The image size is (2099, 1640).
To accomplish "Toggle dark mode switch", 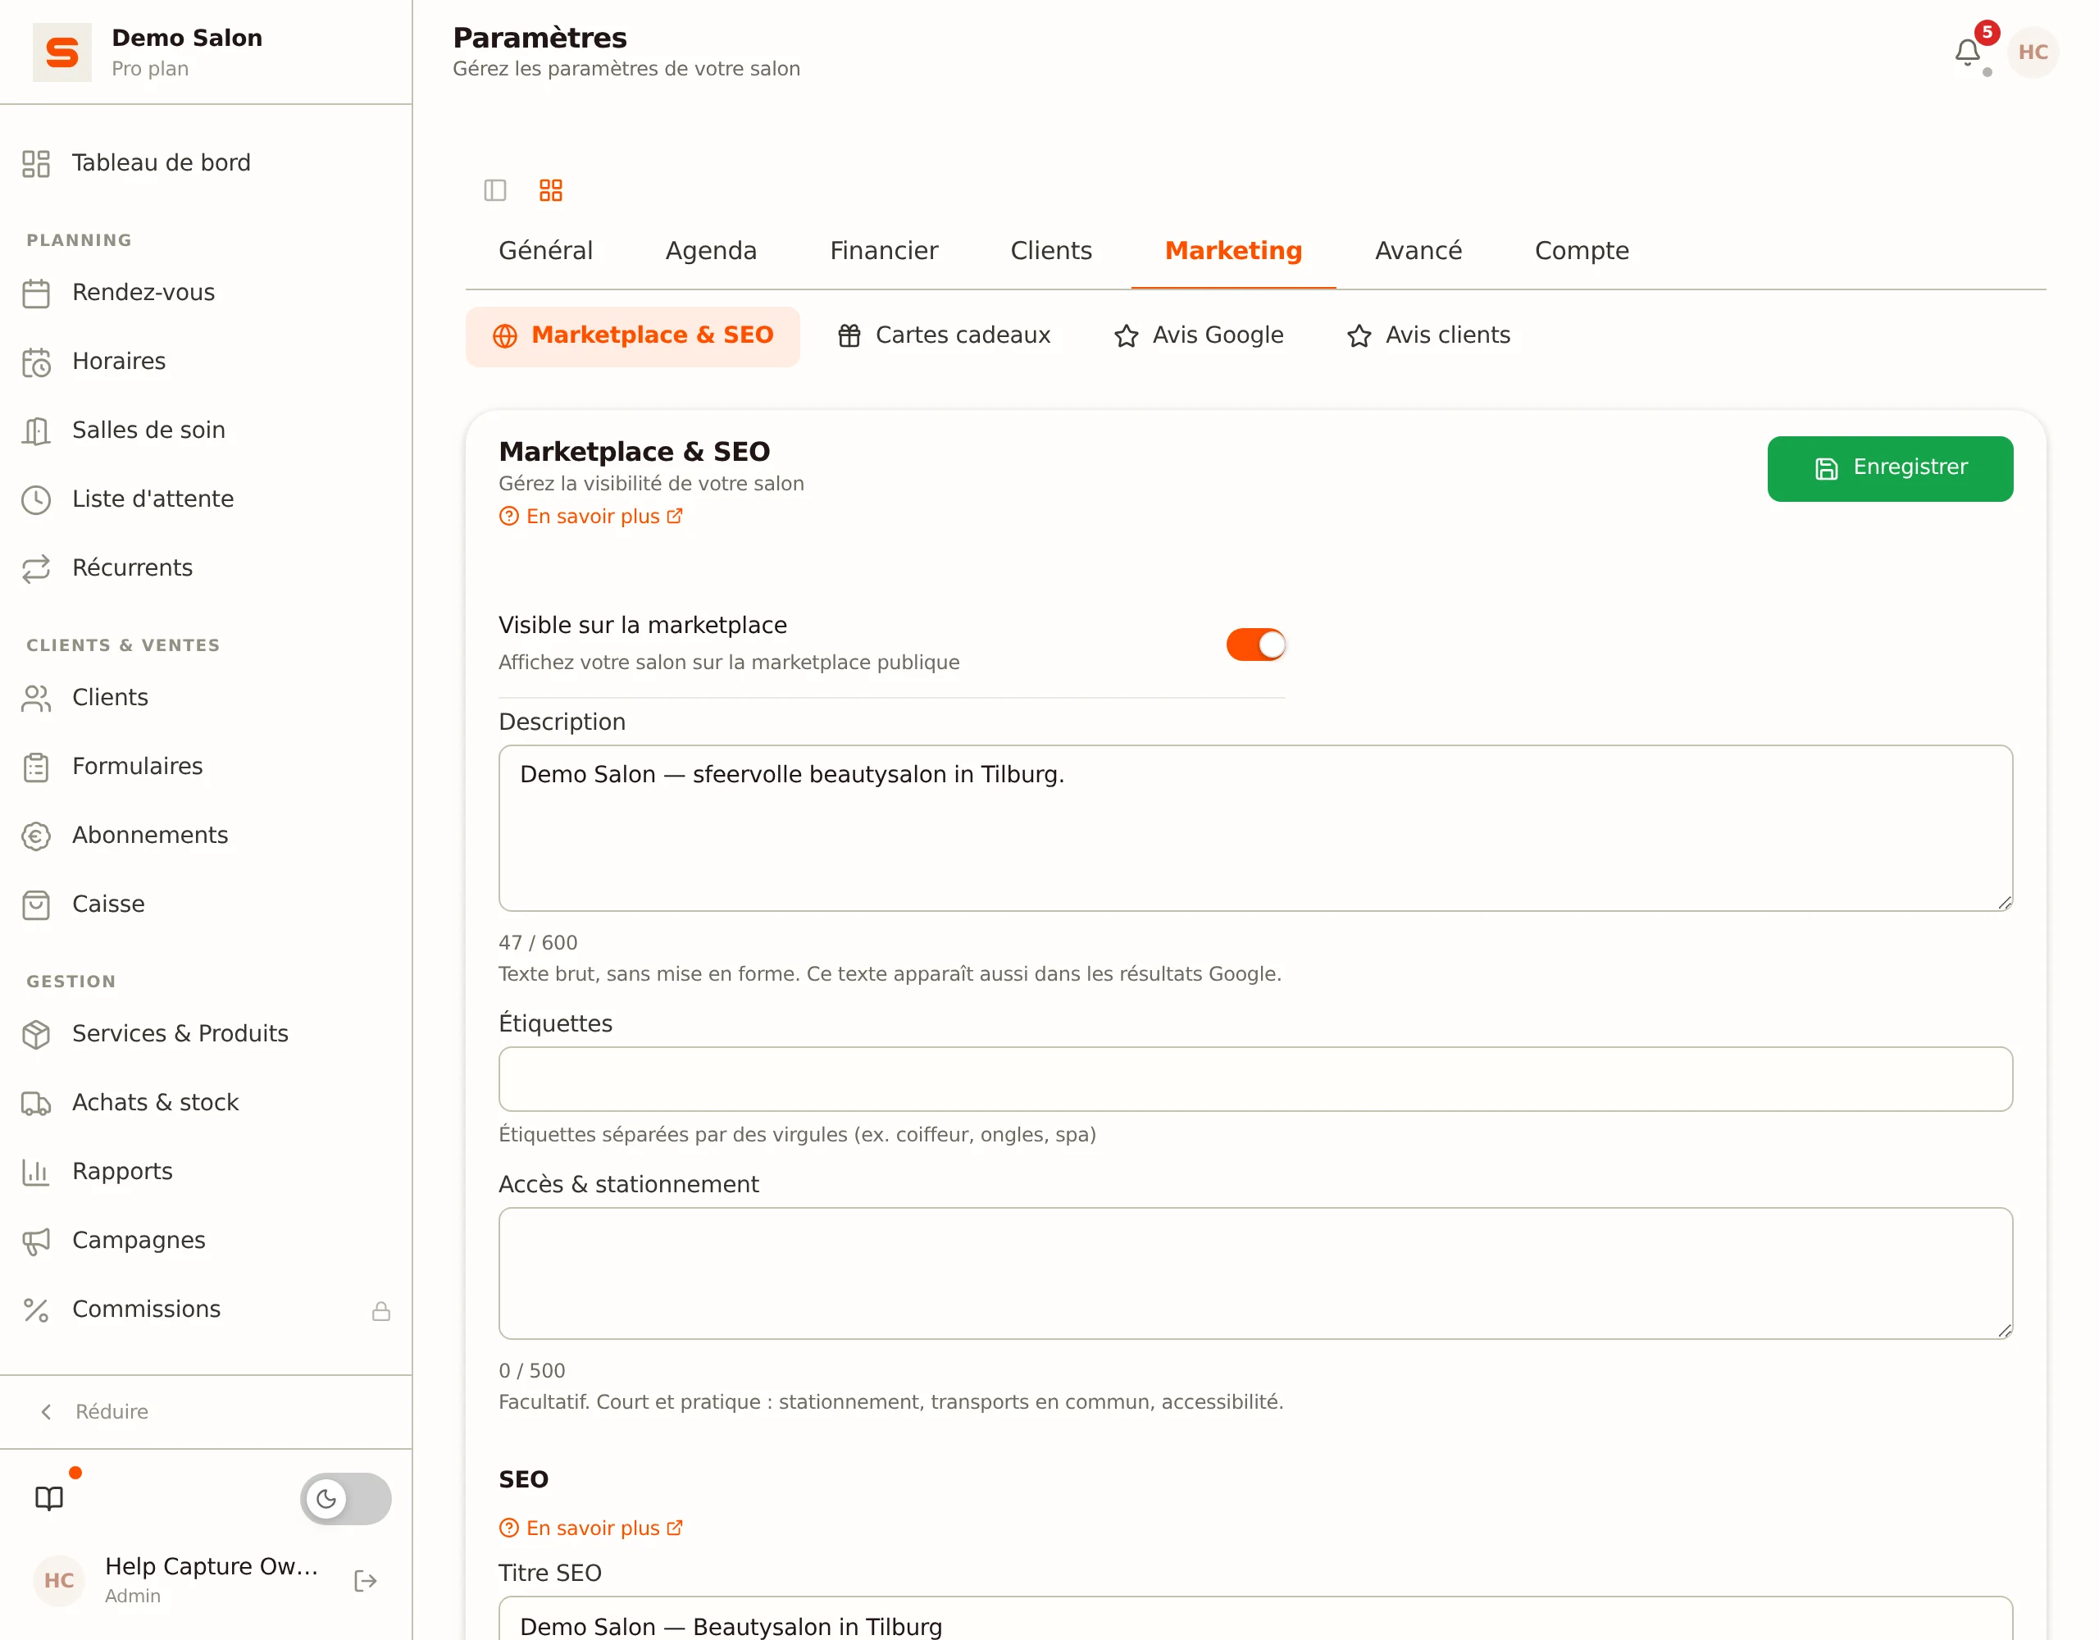I will [346, 1497].
